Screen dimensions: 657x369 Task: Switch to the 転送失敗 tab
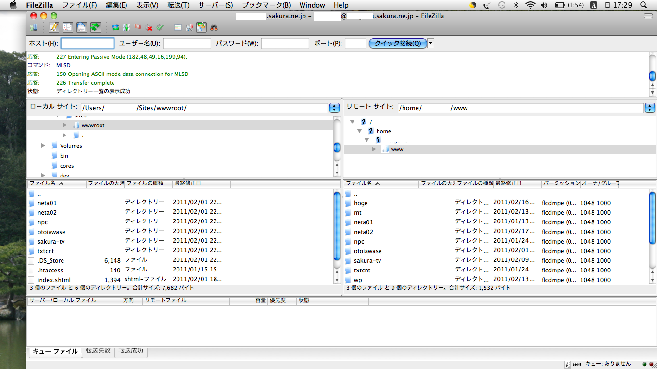98,351
